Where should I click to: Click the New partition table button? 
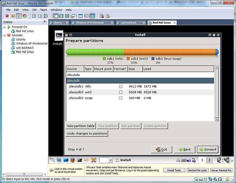pyautogui.click(x=81, y=126)
